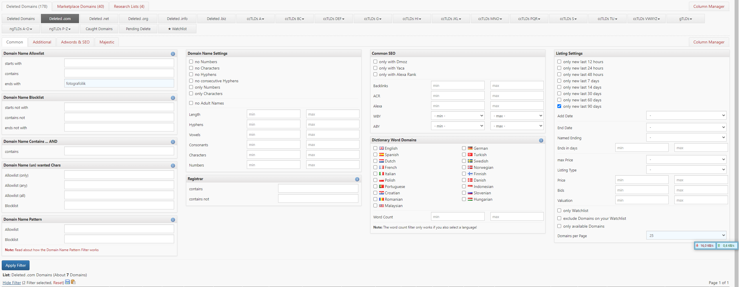
Task: Show info for Domain Name Contains AND
Action: [173, 142]
